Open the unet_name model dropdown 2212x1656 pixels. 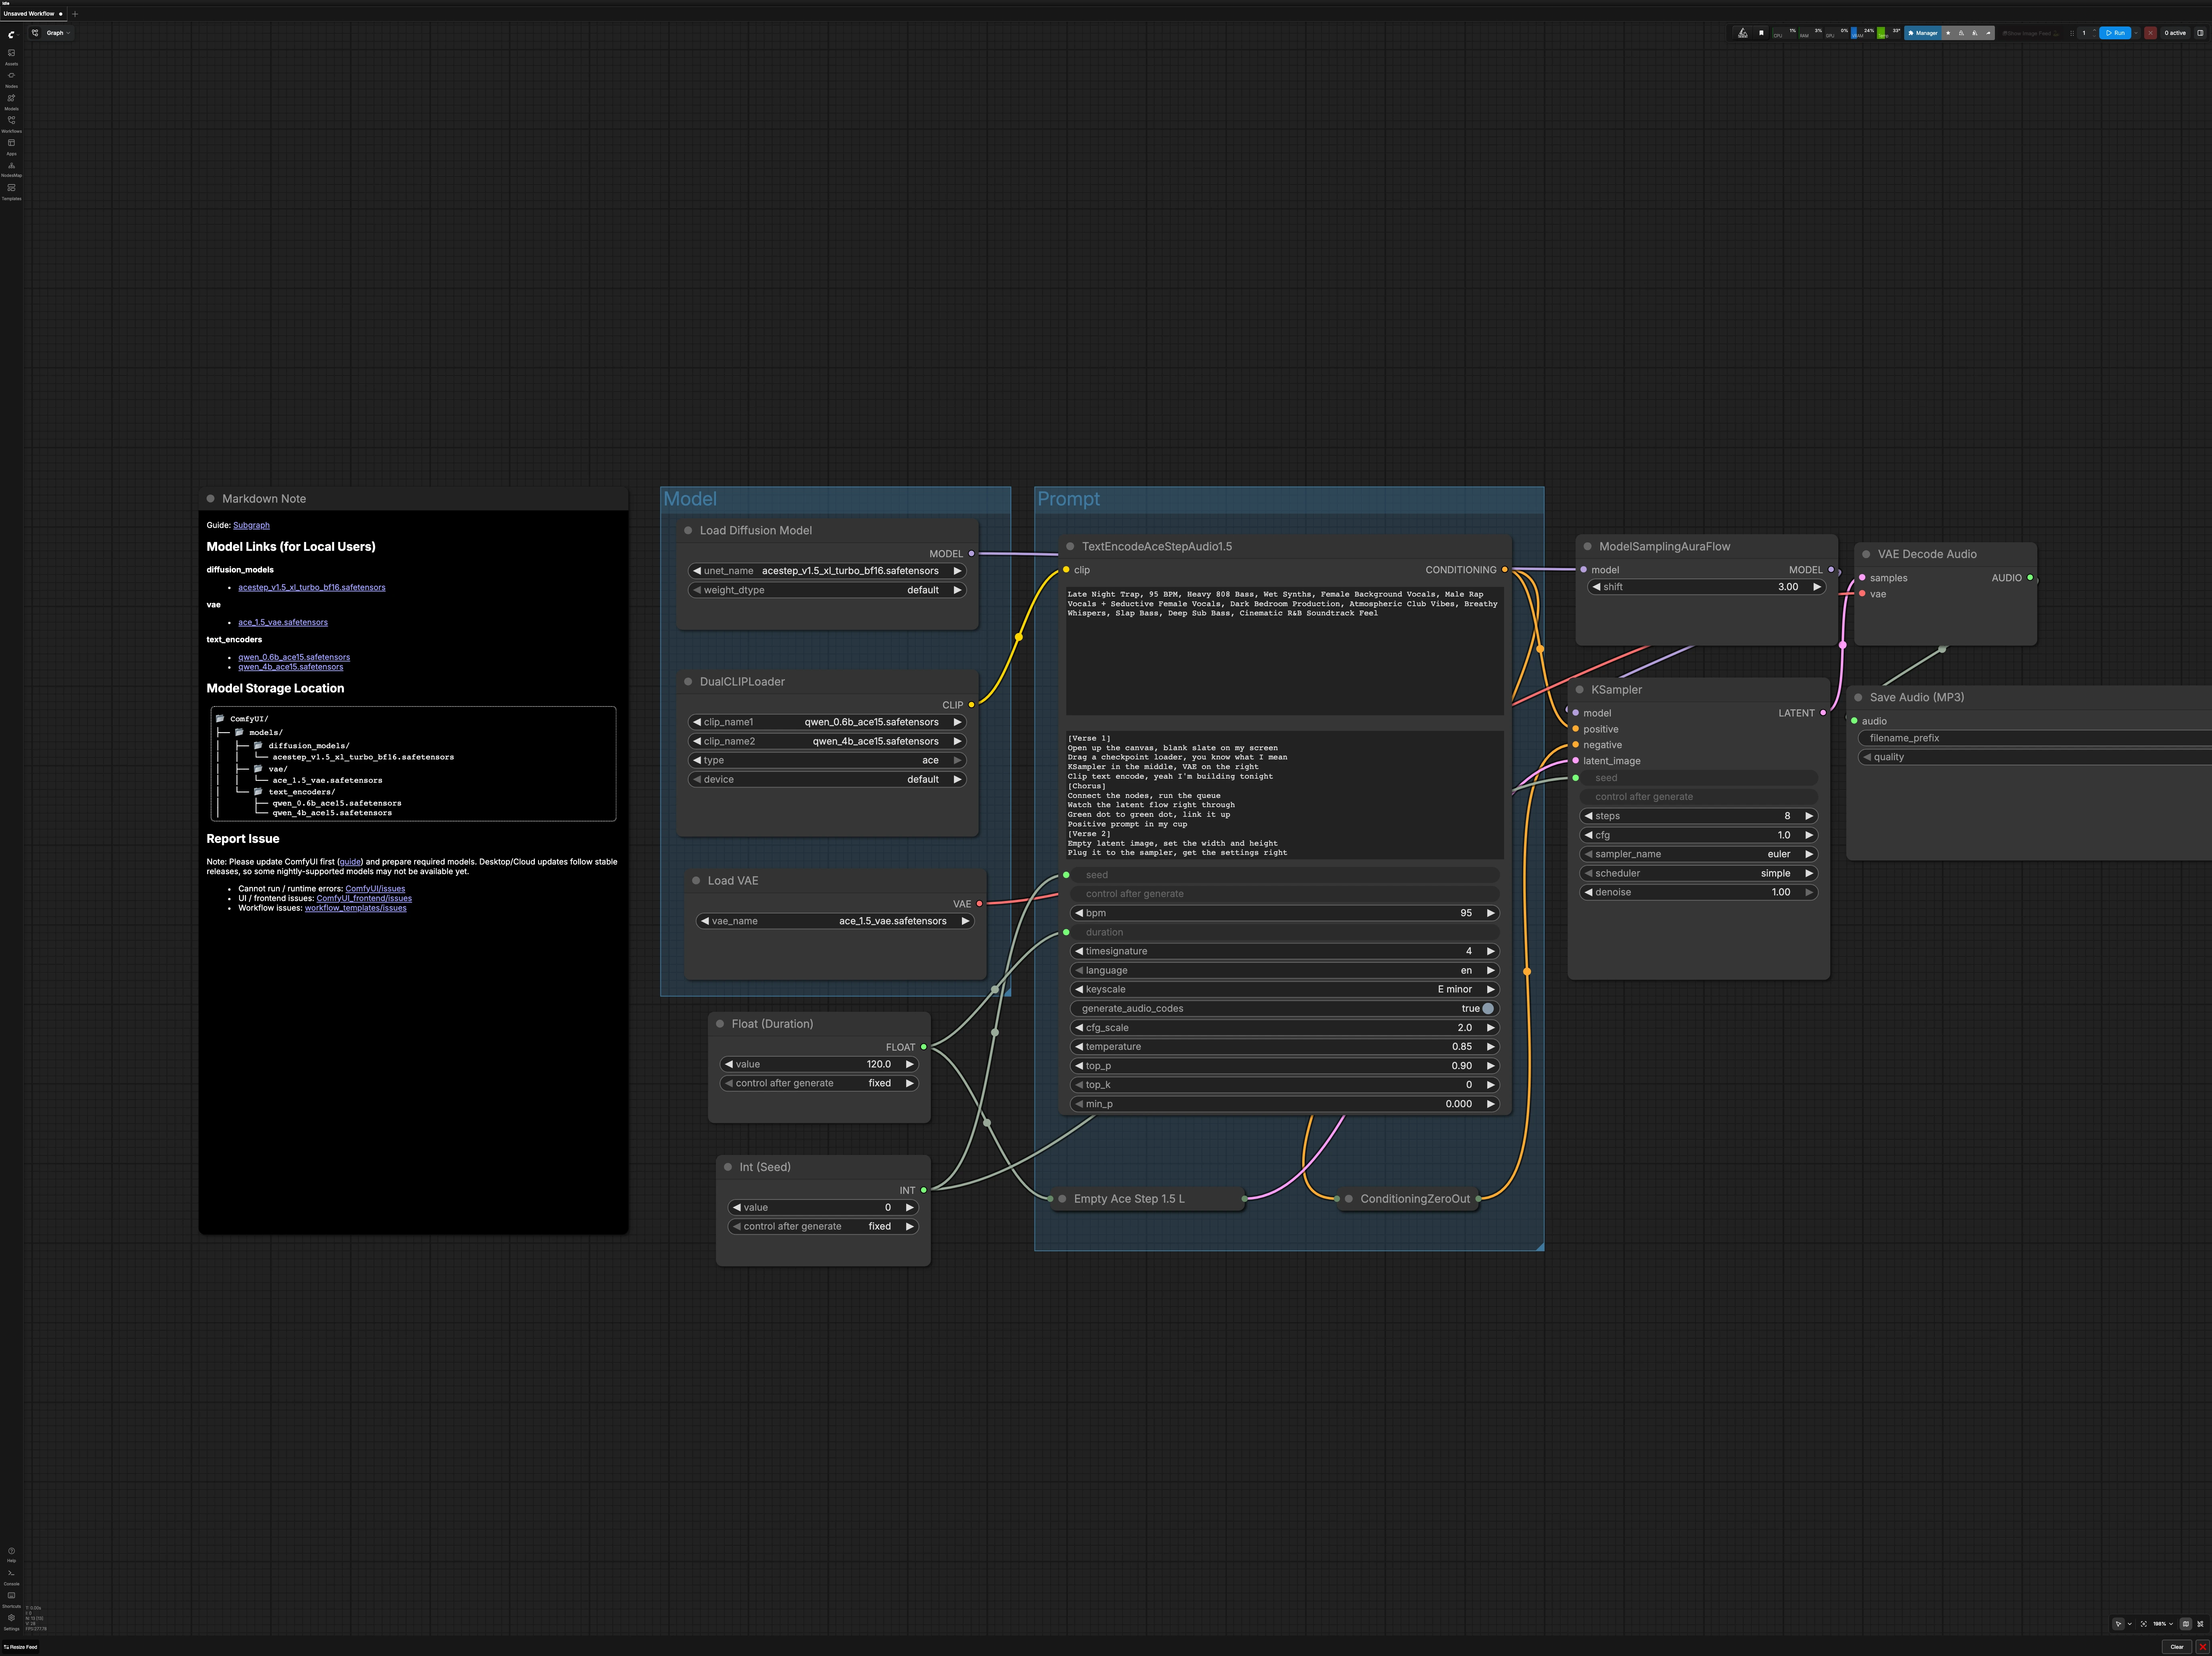[x=827, y=571]
